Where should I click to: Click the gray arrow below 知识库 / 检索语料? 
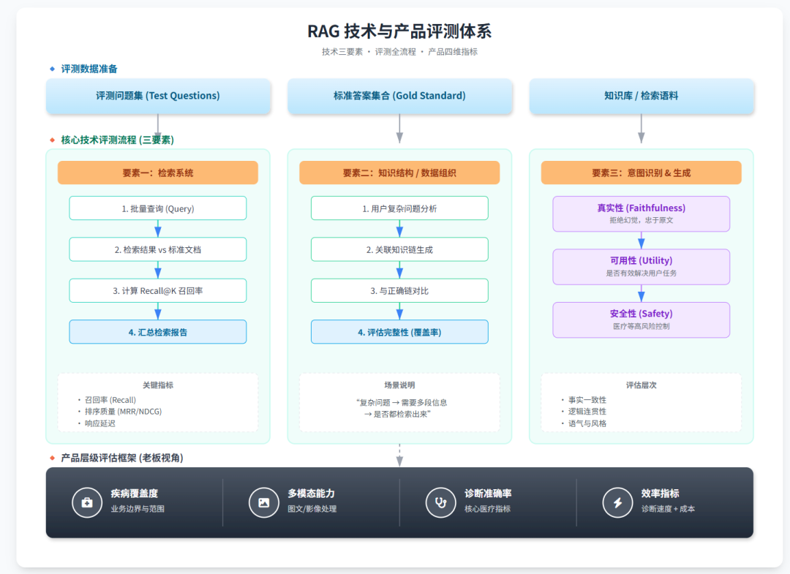click(642, 132)
